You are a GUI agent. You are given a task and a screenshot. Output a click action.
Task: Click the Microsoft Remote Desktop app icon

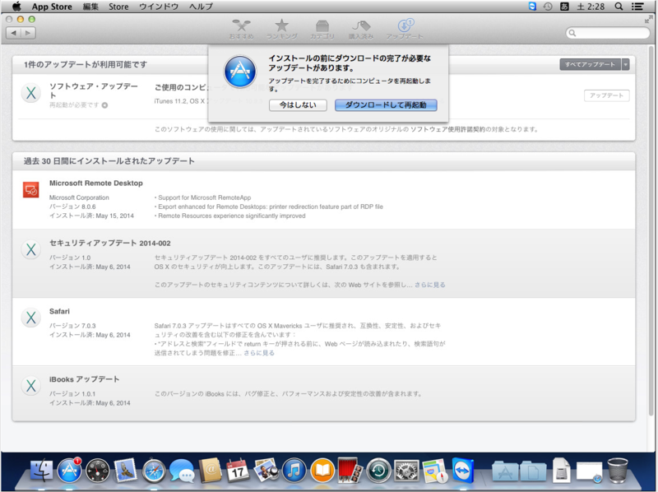(x=31, y=190)
